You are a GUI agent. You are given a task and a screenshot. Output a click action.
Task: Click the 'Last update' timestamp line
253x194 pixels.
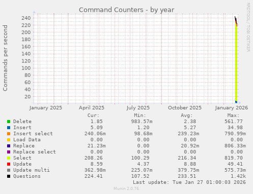[189, 182]
